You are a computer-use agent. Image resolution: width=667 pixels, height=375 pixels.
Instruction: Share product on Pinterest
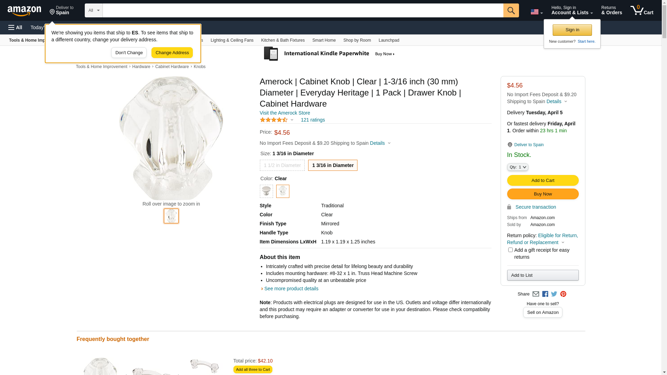click(x=563, y=294)
